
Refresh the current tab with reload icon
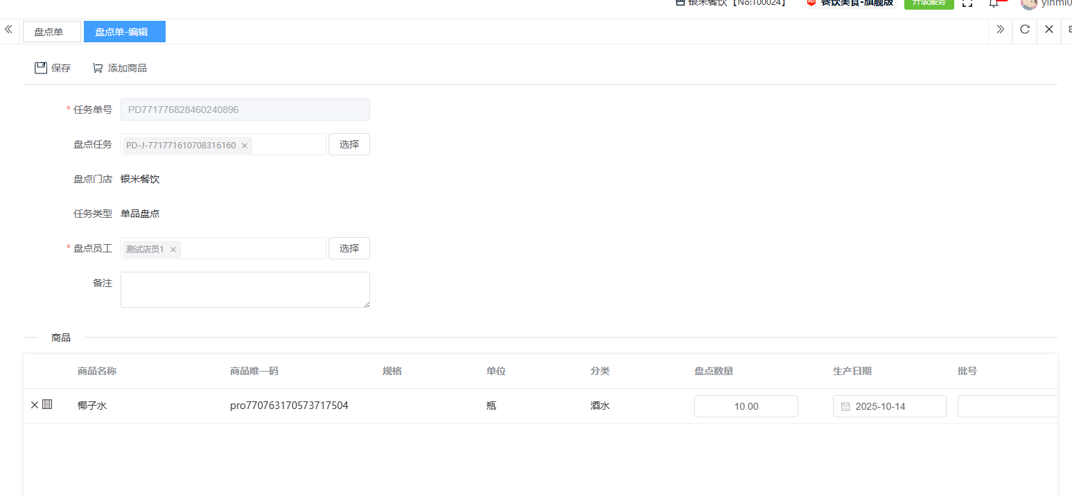(x=1025, y=30)
